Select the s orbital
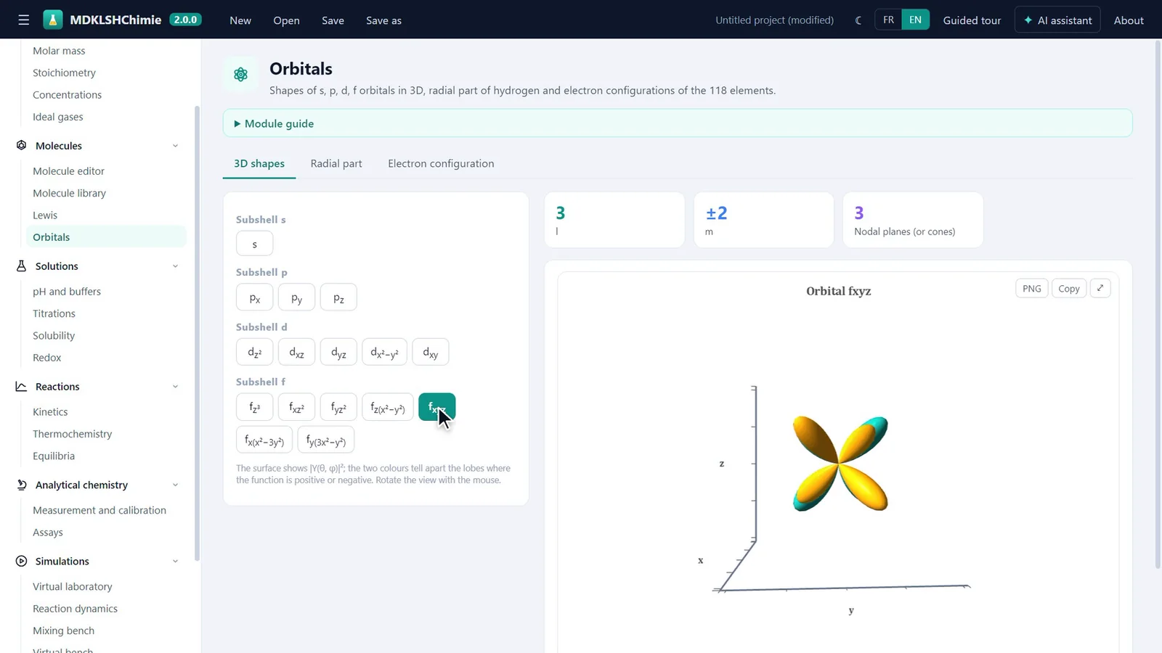This screenshot has width=1162, height=653. 254,244
